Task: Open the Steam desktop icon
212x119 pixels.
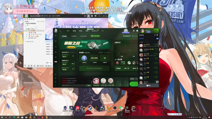Action: click(x=90, y=108)
